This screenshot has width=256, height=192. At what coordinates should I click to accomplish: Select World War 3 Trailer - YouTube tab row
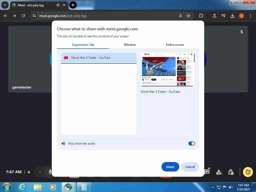[x=98, y=58]
